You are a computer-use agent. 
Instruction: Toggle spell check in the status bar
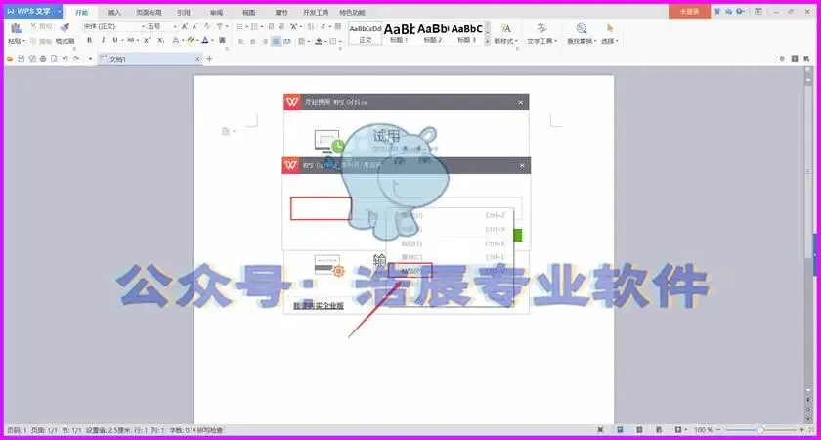click(208, 430)
